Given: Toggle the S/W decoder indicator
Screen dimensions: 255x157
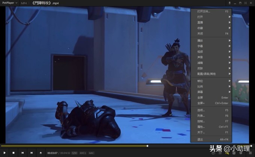Looking at the screenshot, I should click(75, 153).
